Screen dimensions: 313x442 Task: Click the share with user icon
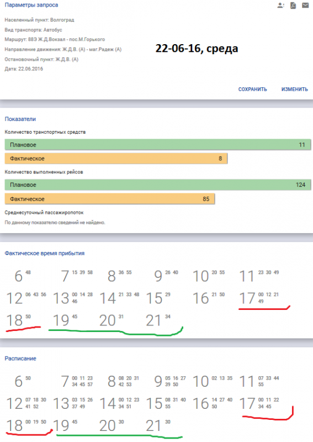[280, 5]
